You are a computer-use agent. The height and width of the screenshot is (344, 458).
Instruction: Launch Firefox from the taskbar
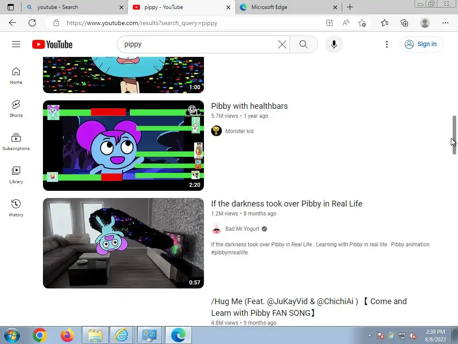[68, 335]
